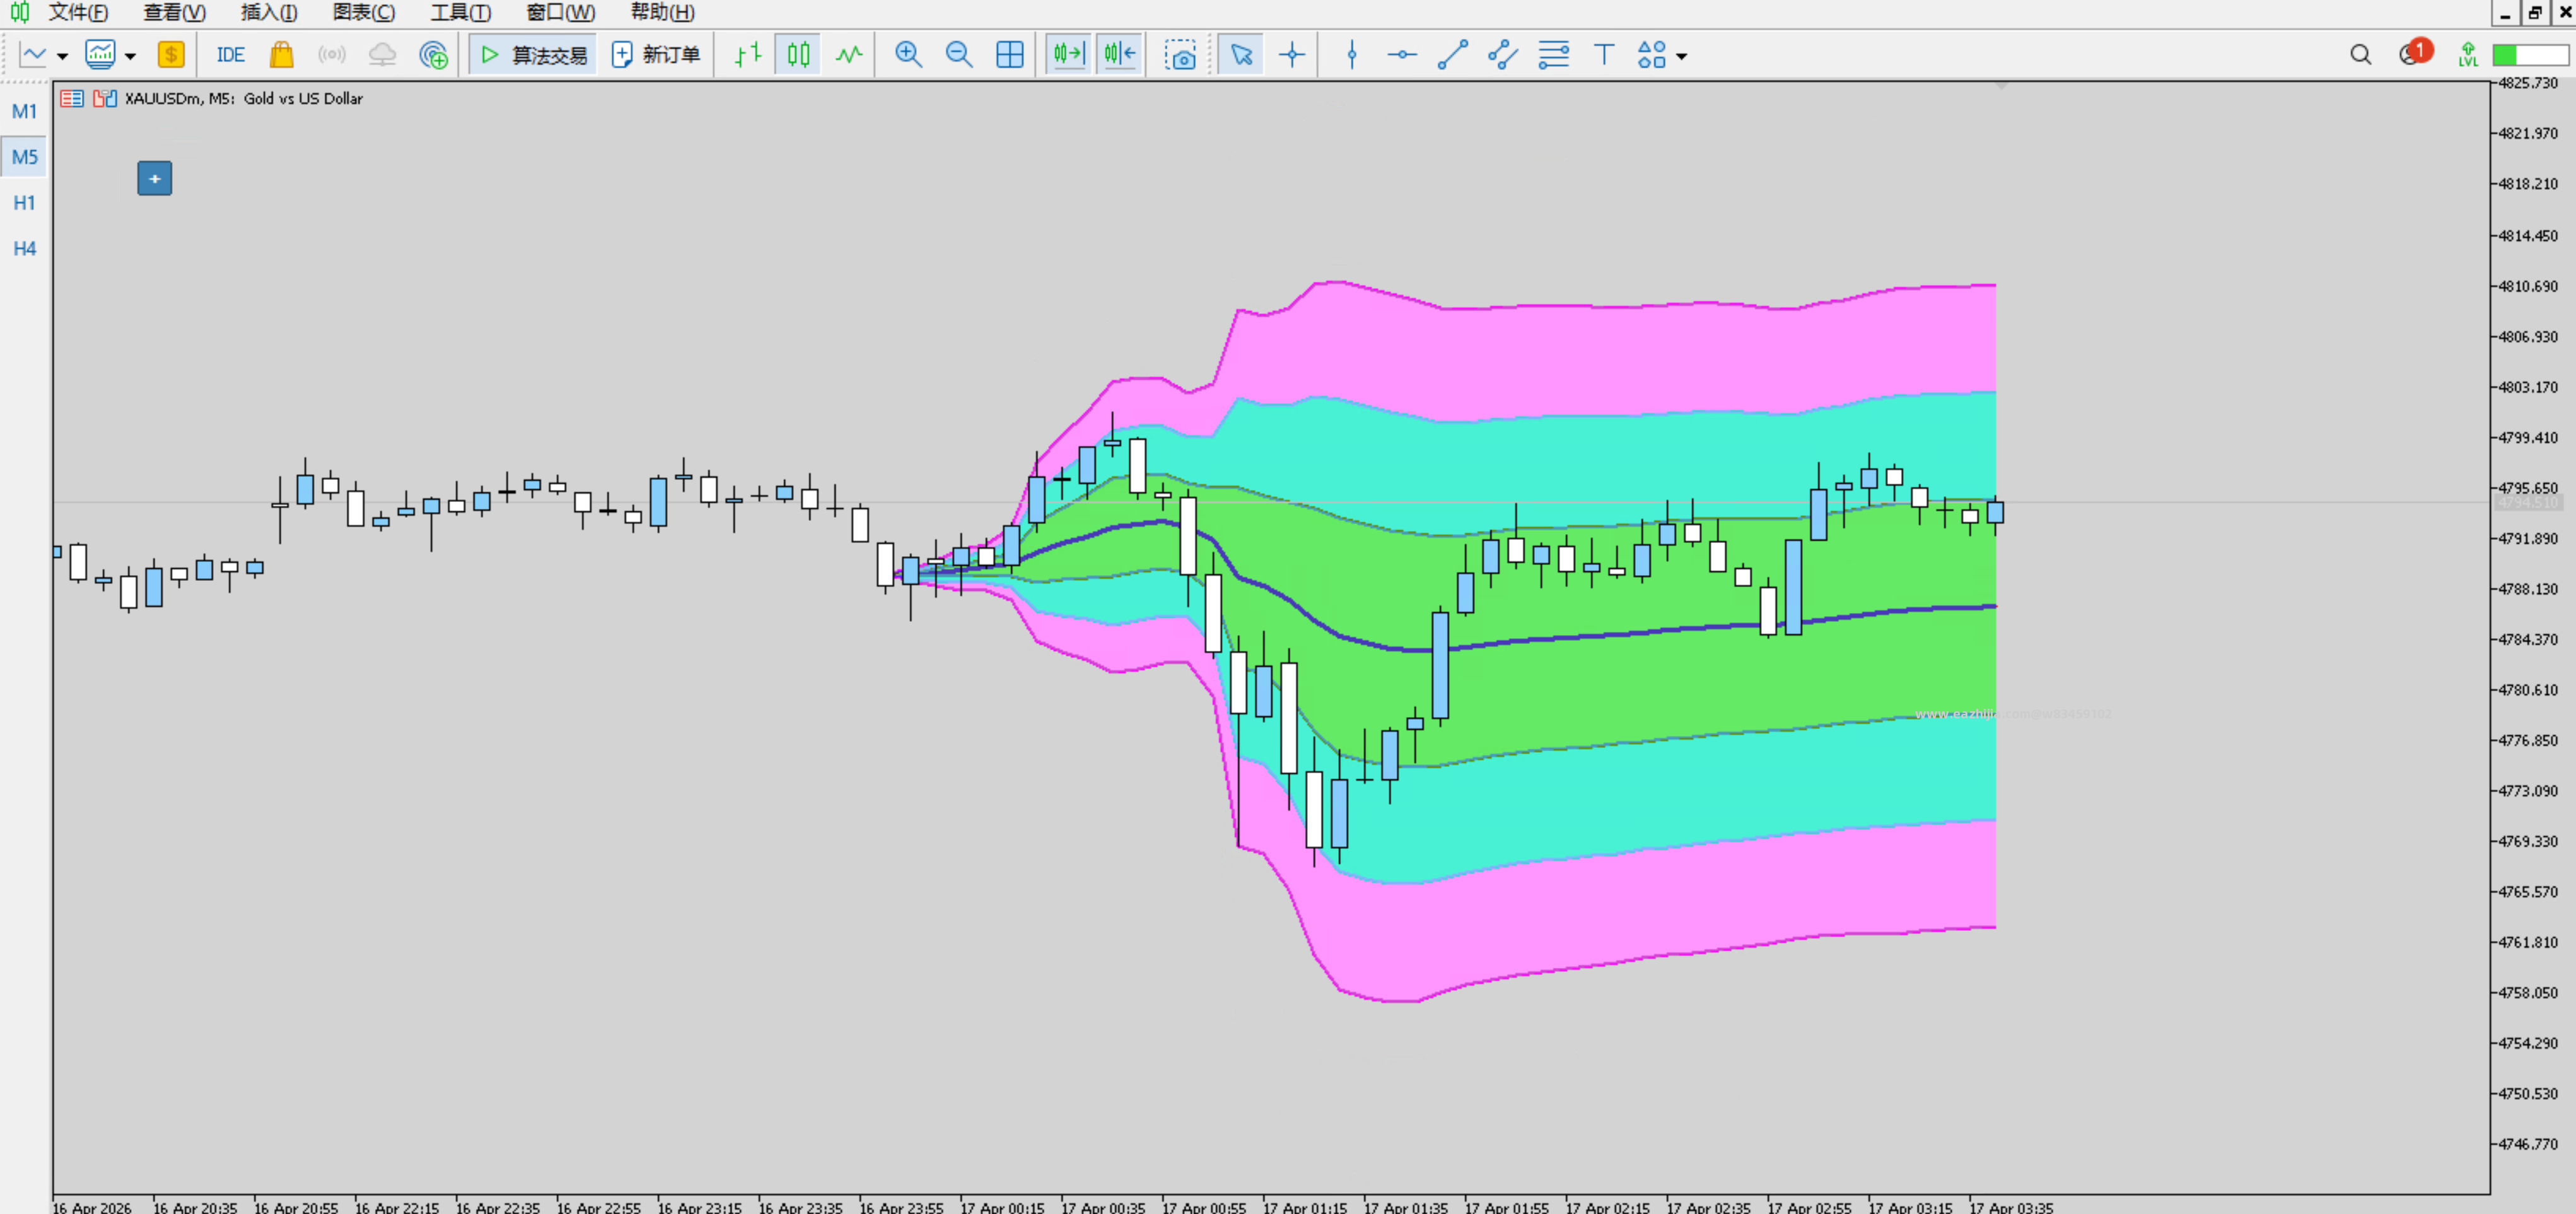Screen dimensions: 2576x1214
Task: Open the 查看(V) menu
Action: coord(174,12)
